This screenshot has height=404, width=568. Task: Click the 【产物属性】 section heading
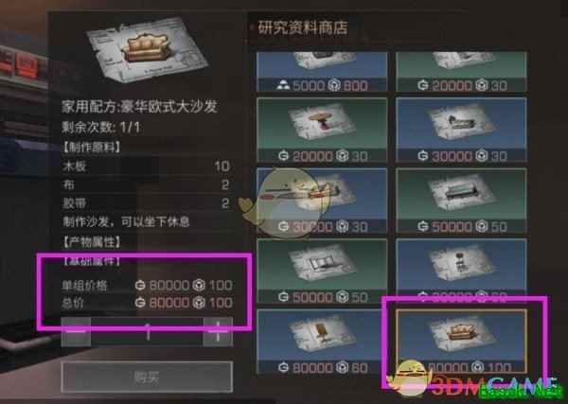(x=92, y=242)
